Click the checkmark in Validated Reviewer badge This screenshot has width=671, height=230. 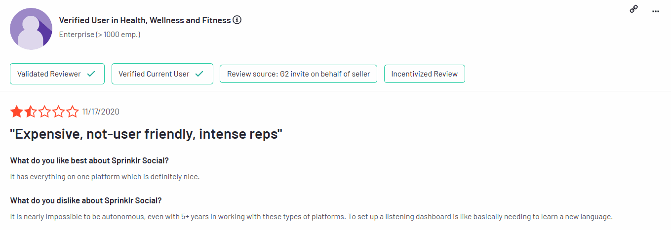click(91, 74)
